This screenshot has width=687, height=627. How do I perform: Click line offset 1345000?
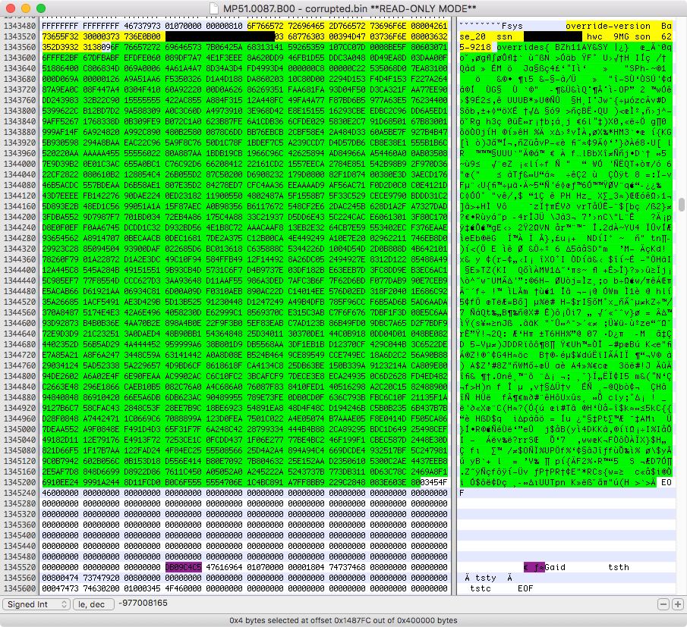(x=20, y=429)
